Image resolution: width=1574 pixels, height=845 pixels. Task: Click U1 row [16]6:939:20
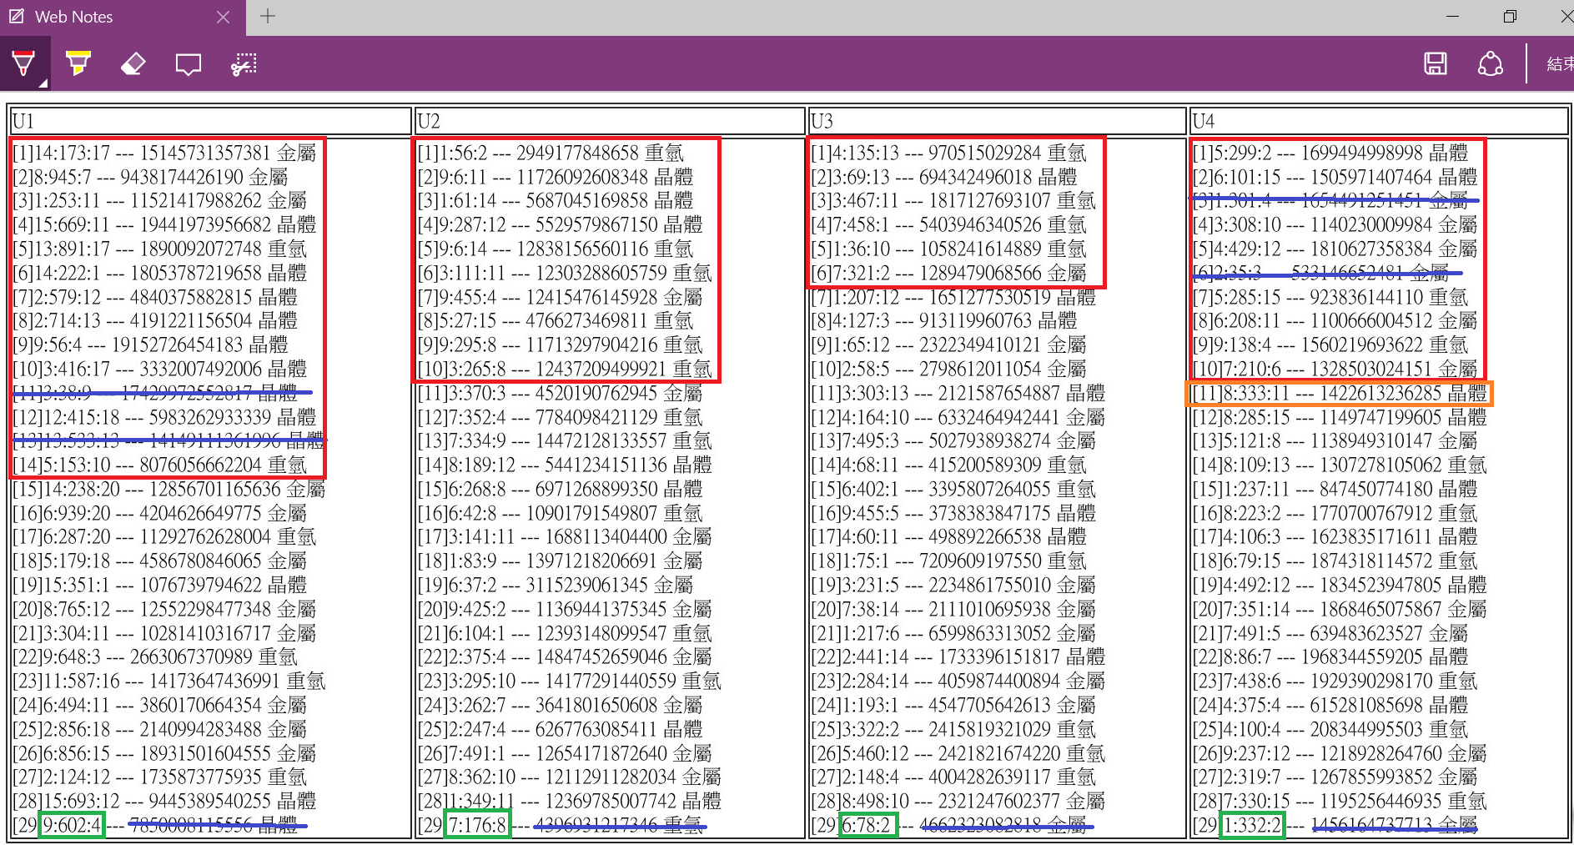pyautogui.click(x=159, y=514)
